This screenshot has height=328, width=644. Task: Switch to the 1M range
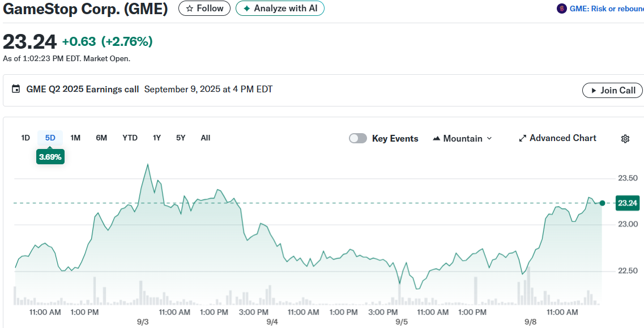point(75,138)
